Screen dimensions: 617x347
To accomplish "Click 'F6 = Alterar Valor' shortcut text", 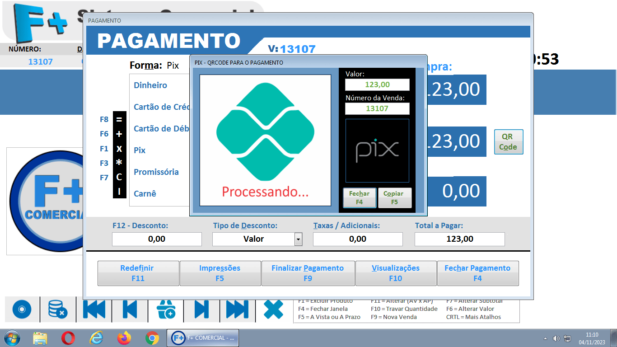I will click(470, 309).
